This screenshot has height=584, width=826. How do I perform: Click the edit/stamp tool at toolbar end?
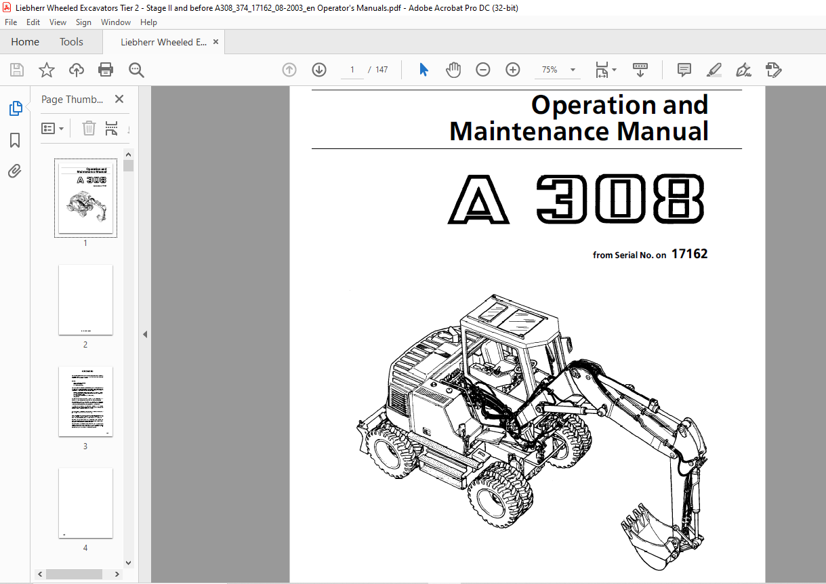[x=774, y=70]
